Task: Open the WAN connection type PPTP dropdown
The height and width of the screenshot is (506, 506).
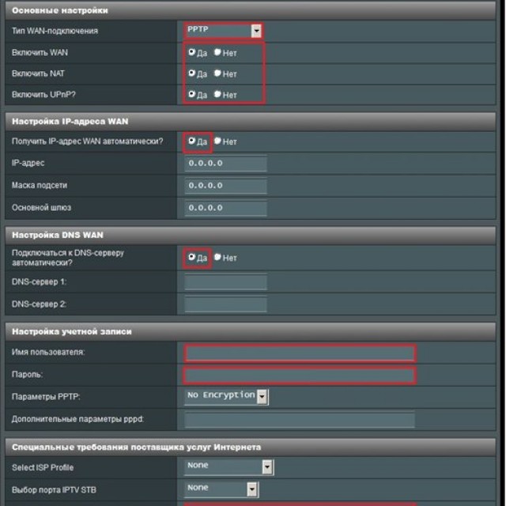Action: pyautogui.click(x=223, y=30)
